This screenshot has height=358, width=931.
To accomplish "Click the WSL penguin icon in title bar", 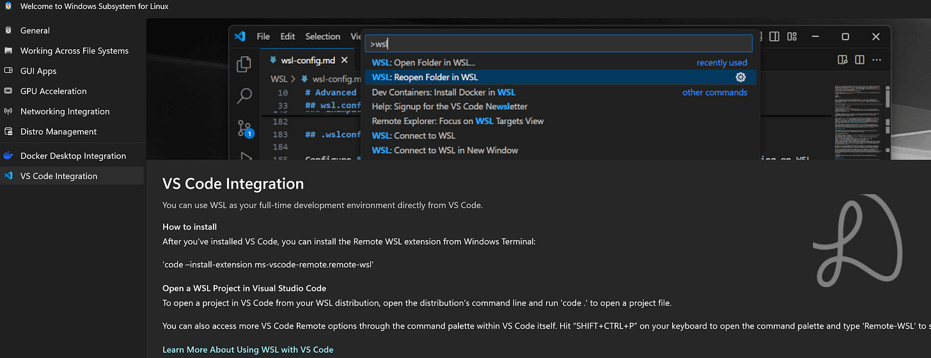I will coord(8,6).
